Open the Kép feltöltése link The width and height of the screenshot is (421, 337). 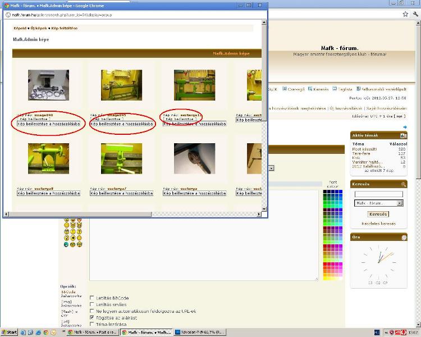[x=65, y=28]
